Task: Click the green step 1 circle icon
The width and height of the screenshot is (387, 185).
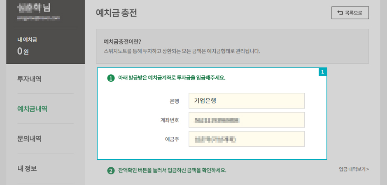Action: [x=111, y=78]
